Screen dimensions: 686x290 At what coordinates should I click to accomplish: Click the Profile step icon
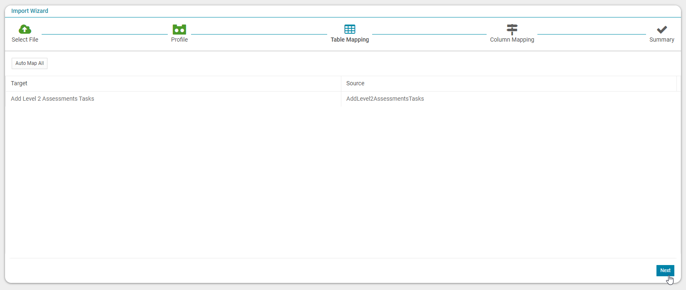coord(179,29)
